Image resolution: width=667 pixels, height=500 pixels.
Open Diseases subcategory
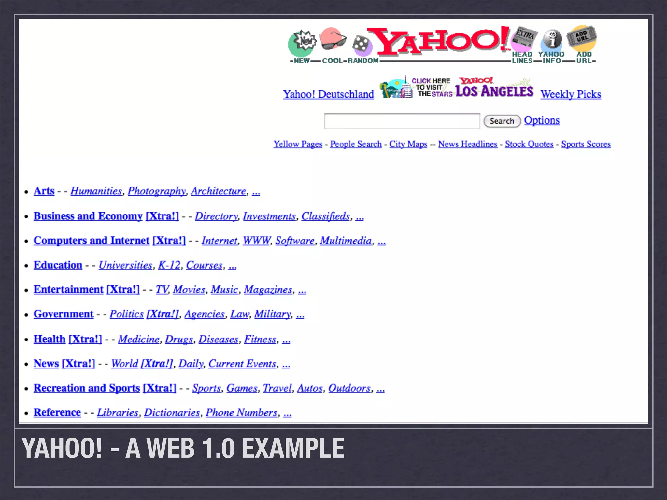pyautogui.click(x=219, y=339)
